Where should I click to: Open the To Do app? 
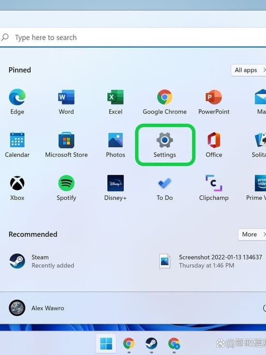(164, 188)
